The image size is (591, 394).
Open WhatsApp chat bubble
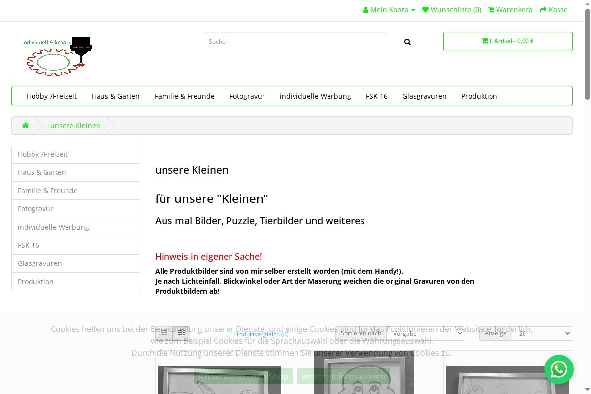559,369
